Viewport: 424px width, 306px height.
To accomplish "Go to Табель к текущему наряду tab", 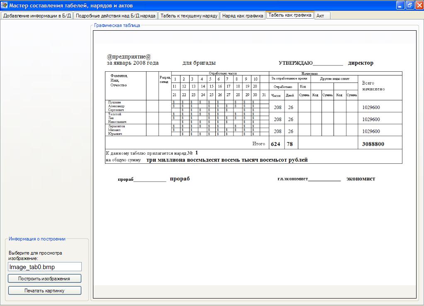I will [x=189, y=16].
